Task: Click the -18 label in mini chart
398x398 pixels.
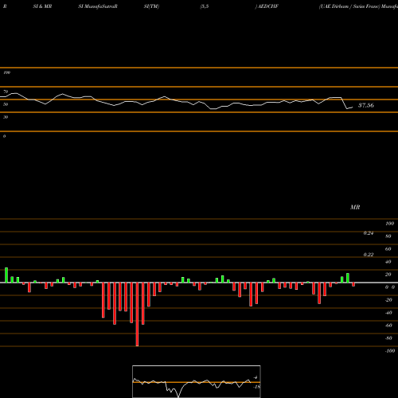Action: 257,387
